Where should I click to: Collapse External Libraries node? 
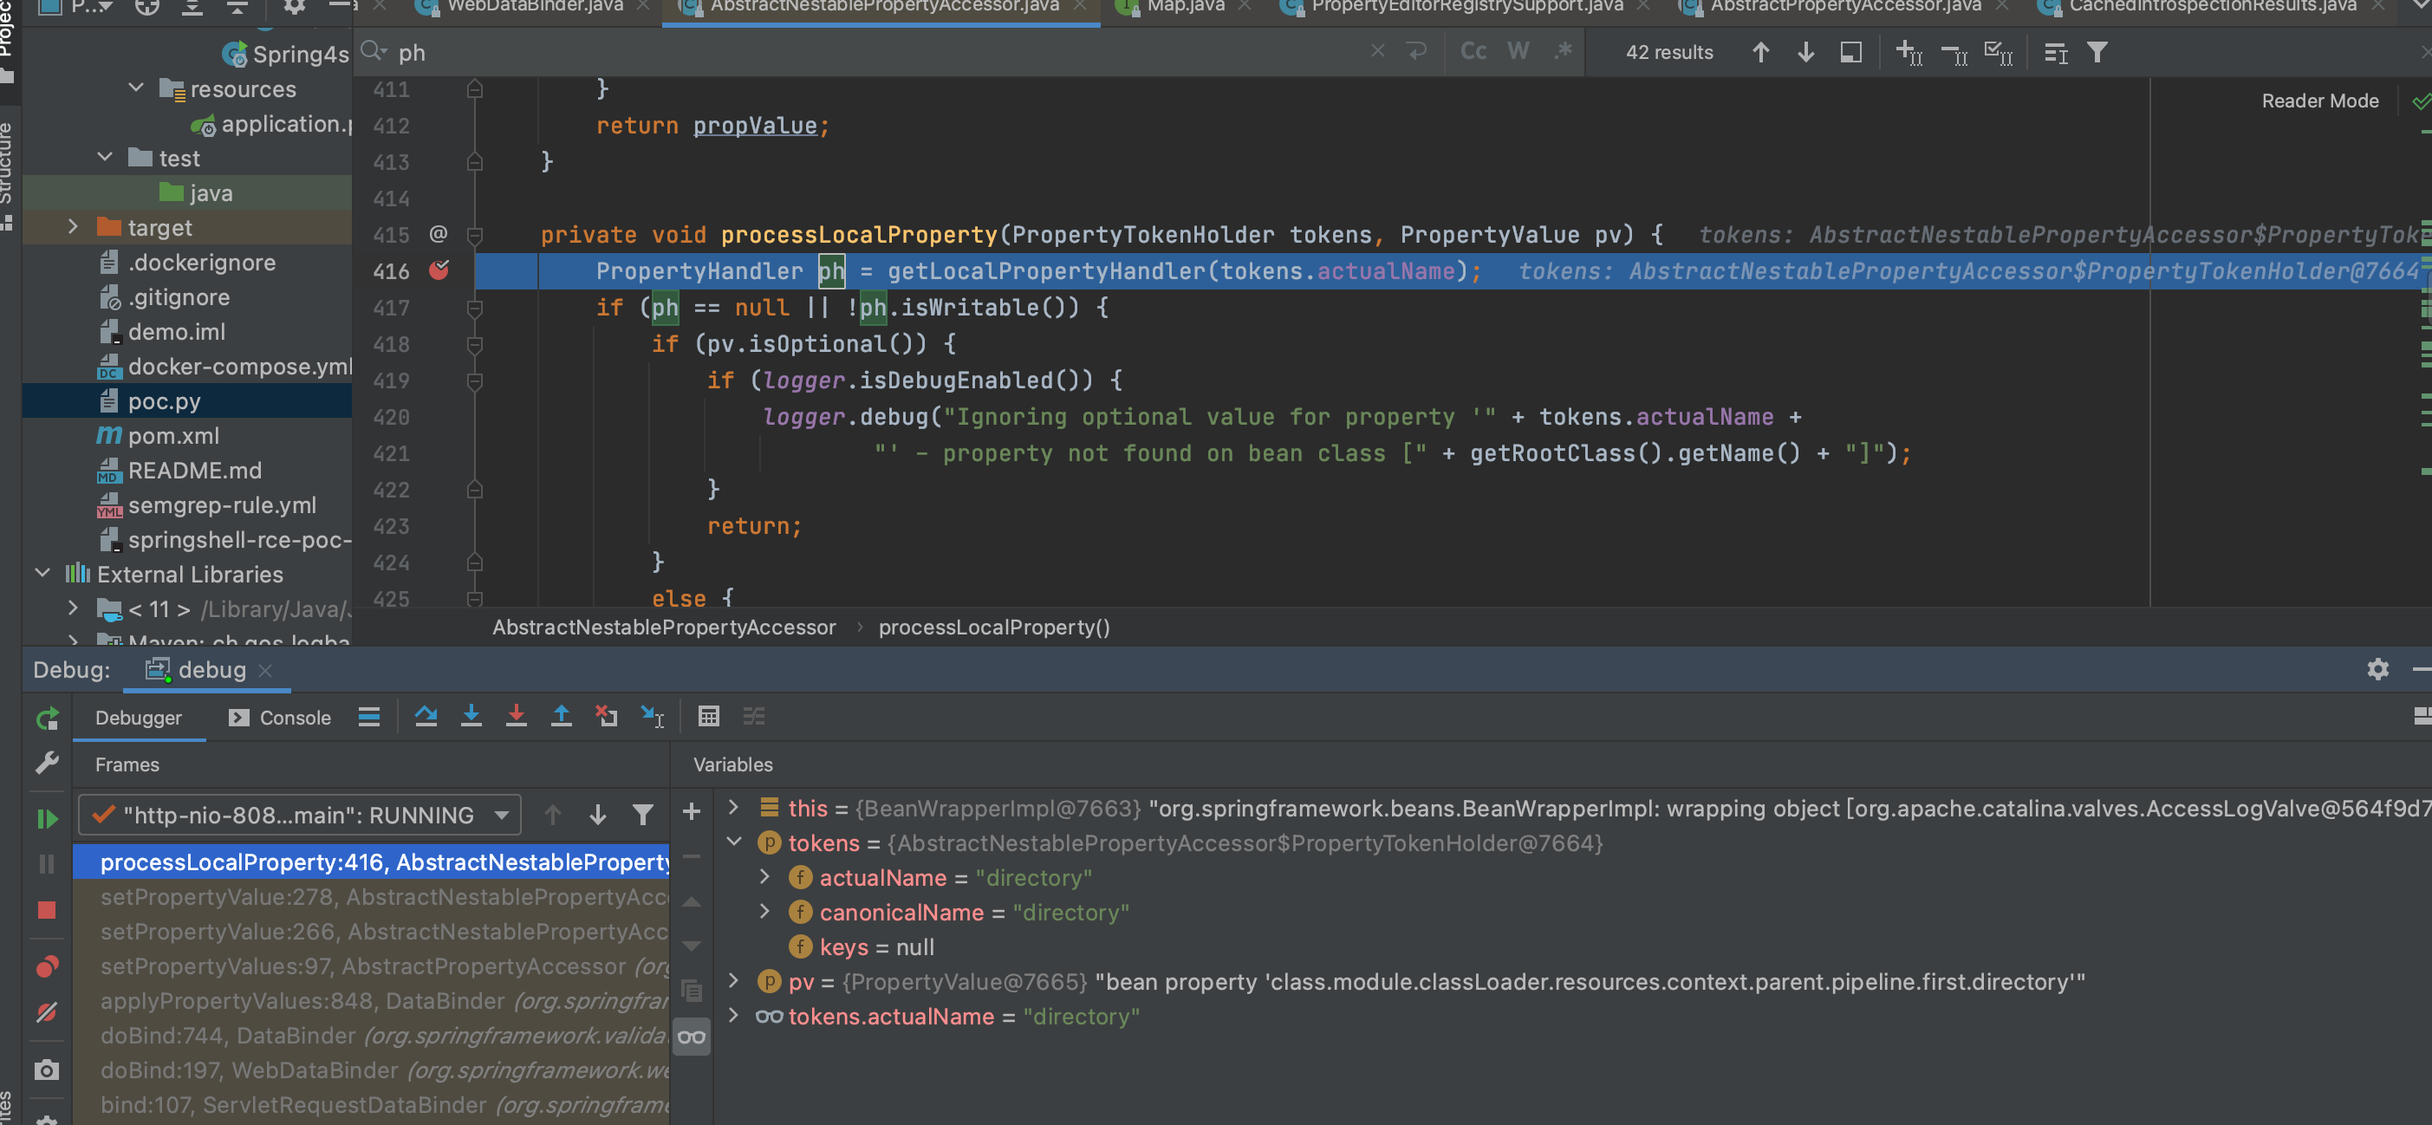click(x=42, y=573)
